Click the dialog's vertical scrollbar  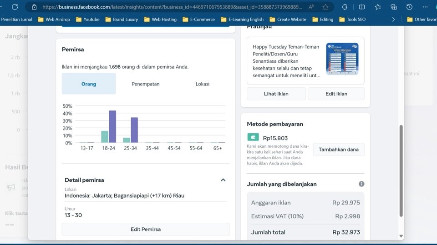point(401,170)
